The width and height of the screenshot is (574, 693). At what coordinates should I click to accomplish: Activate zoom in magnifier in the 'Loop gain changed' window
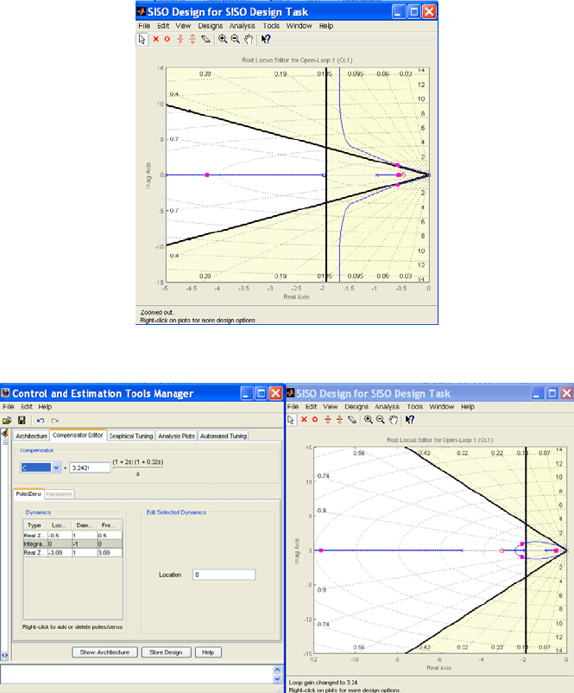[369, 420]
